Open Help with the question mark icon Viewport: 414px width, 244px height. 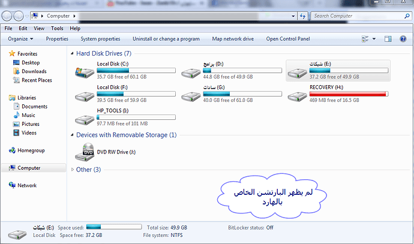pos(403,39)
